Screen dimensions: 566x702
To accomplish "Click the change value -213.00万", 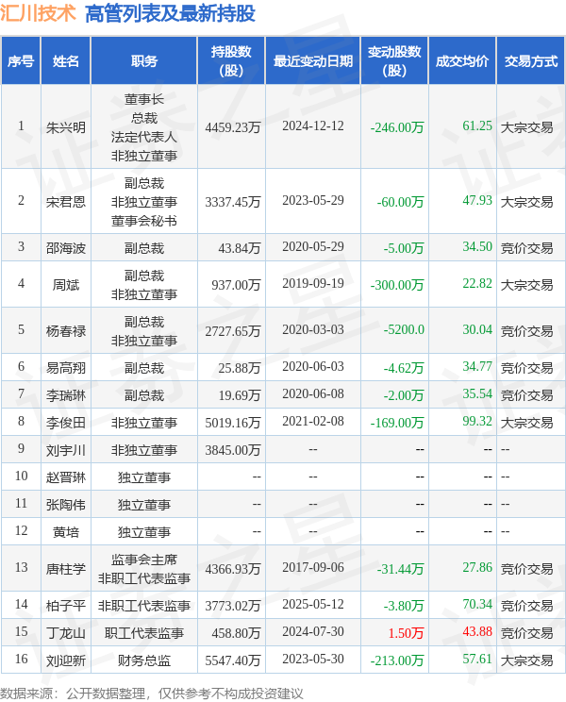I will click(397, 660).
